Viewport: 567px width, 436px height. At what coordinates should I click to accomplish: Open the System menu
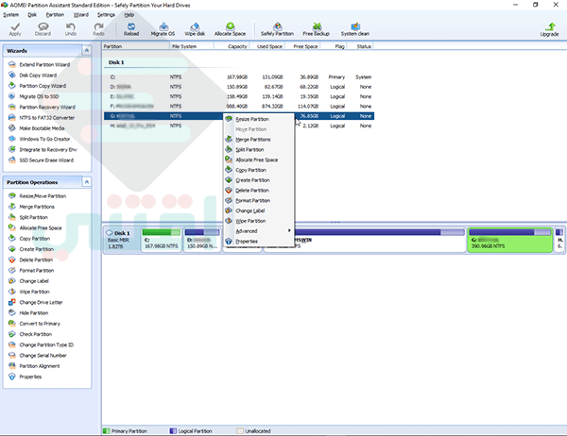10,15
